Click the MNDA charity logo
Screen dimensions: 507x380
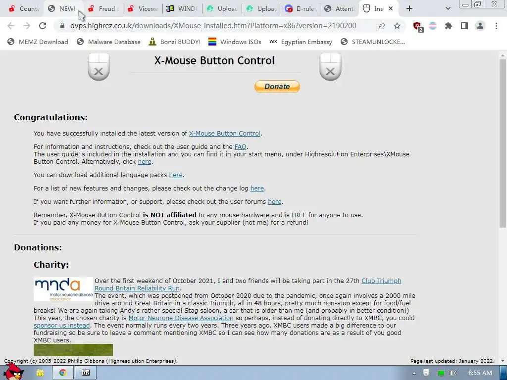(63, 289)
